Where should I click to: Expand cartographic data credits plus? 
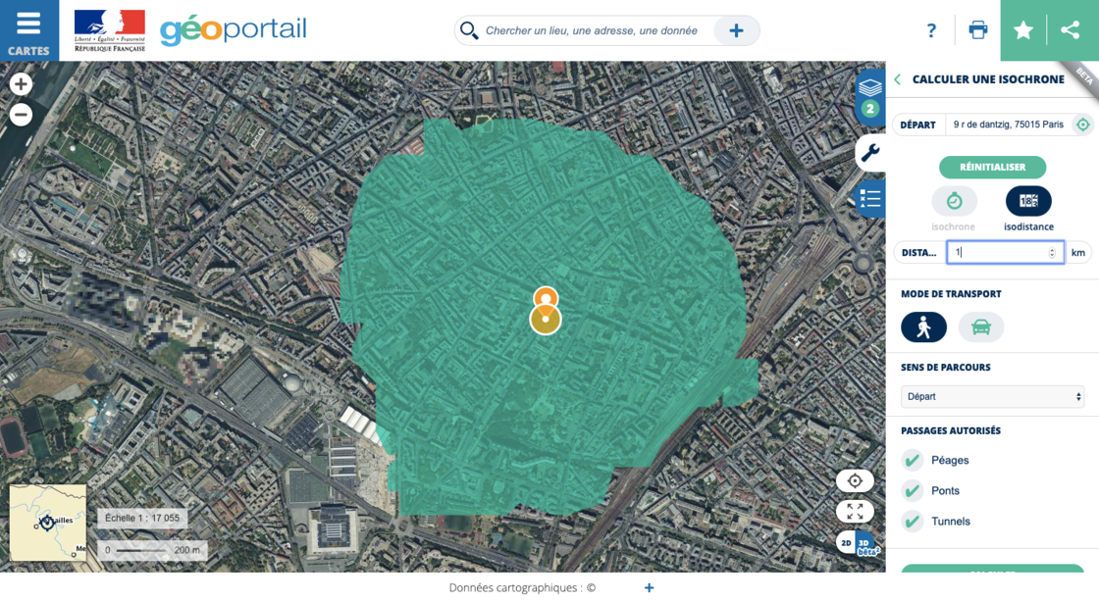click(649, 587)
